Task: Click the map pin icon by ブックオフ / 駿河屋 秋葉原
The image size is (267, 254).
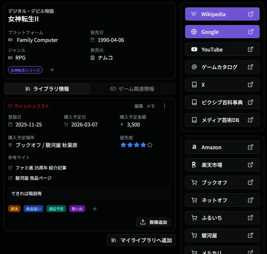Action: 10,145
